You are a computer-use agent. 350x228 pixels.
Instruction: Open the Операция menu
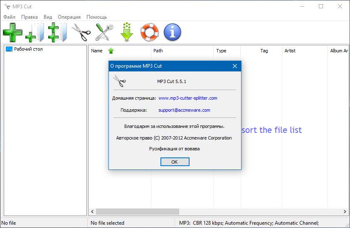click(69, 17)
